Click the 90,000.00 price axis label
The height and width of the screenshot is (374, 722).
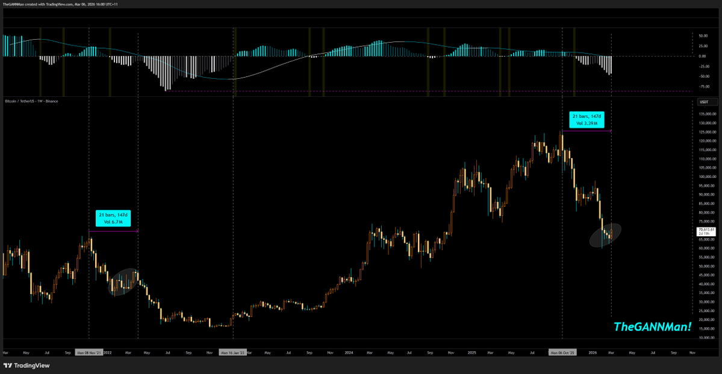pos(708,195)
